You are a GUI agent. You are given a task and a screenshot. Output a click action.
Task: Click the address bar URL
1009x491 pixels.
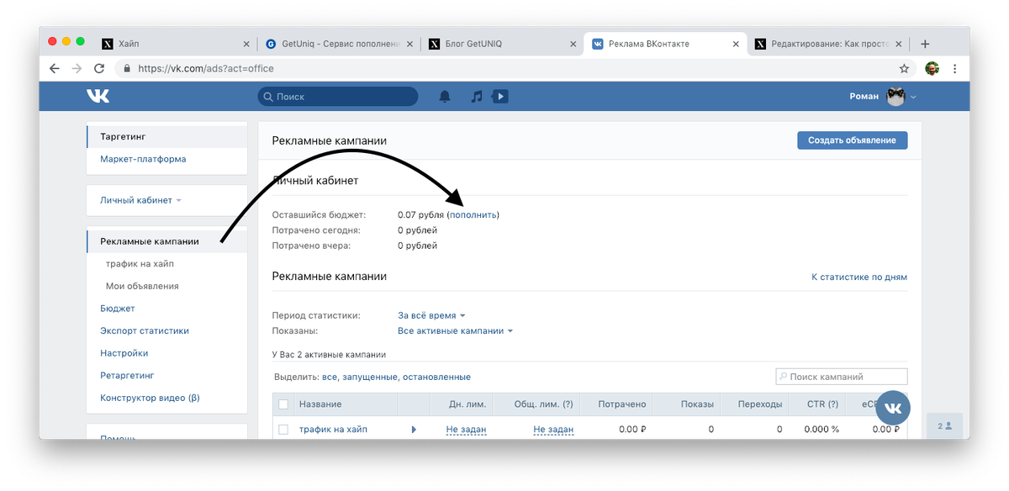(206, 69)
